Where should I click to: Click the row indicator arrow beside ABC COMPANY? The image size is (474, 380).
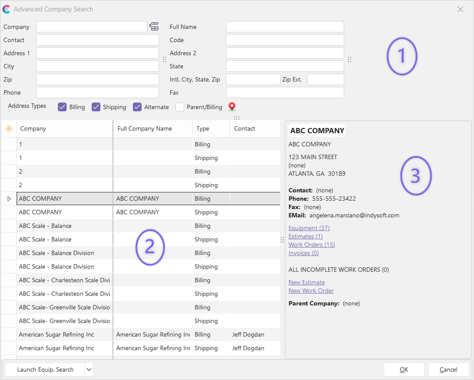9,199
